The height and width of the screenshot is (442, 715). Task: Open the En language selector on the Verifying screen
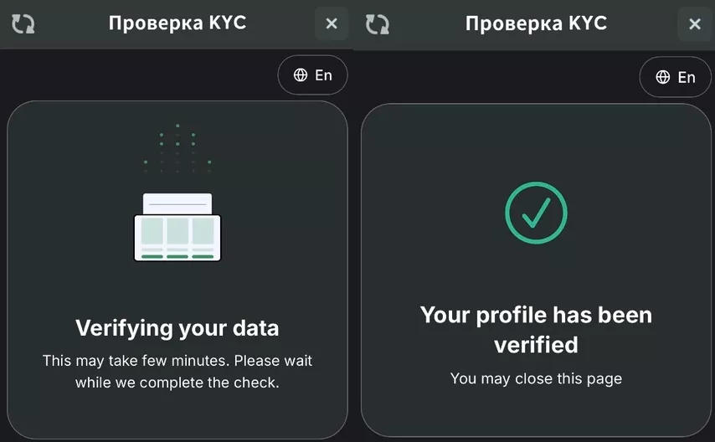[312, 75]
